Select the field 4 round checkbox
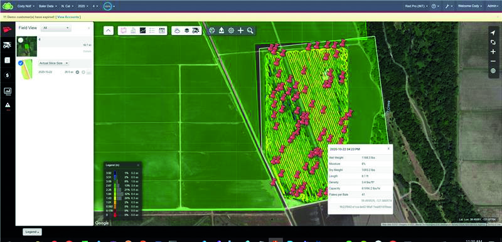This screenshot has width=502, height=242. [x=21, y=40]
